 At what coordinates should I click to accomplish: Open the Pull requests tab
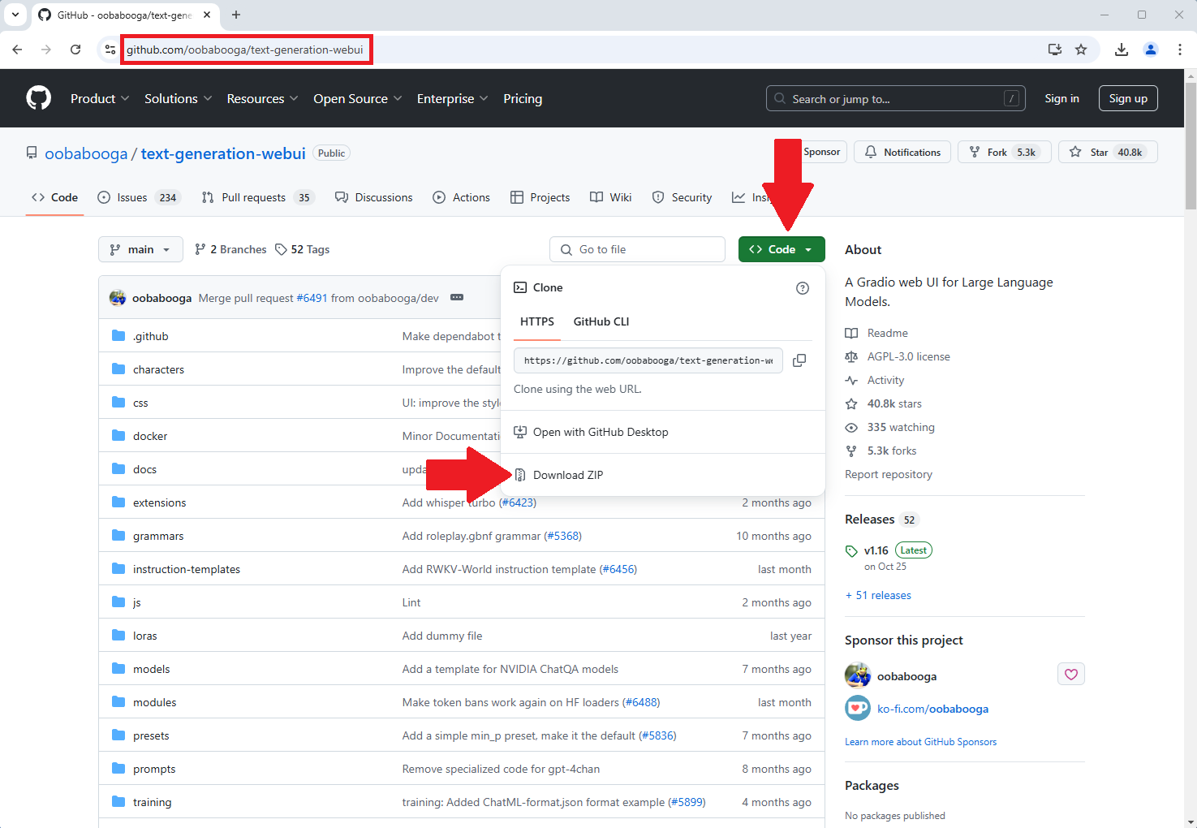[258, 197]
